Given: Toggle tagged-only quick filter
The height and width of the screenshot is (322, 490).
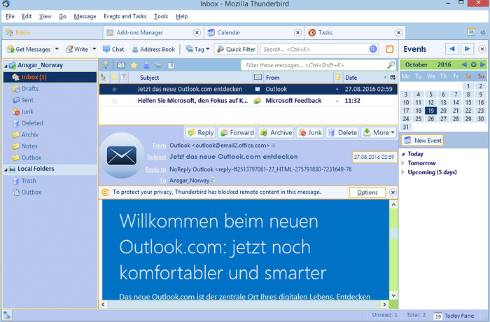Looking at the screenshot, I should point(158,65).
